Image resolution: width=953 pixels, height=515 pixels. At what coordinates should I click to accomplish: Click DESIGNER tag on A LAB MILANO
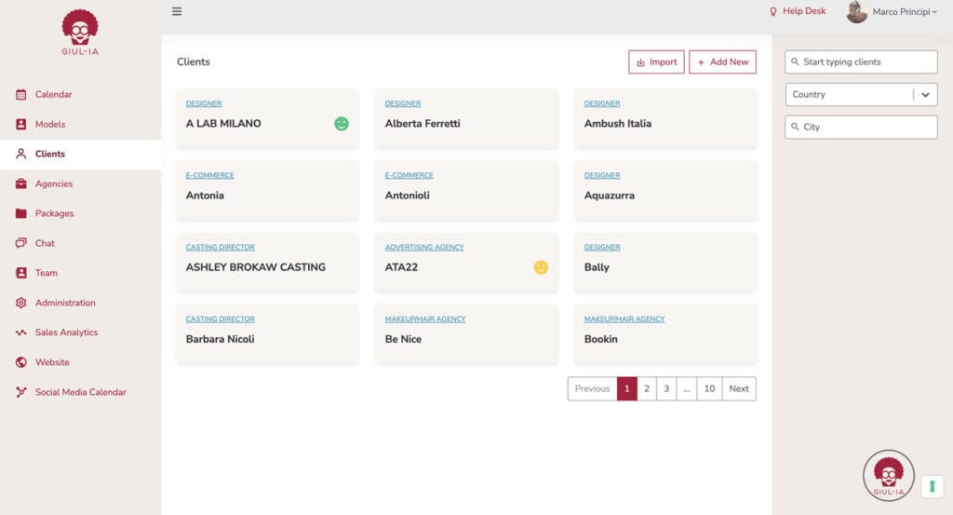click(204, 103)
